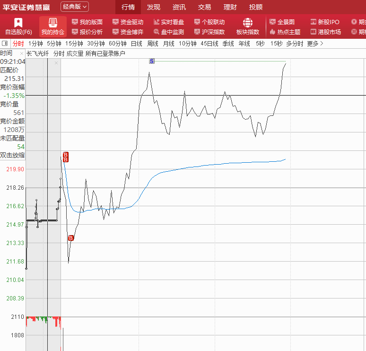Click 平安证券慧赢 app logo
The width and height of the screenshot is (366, 351).
pos(26,7)
